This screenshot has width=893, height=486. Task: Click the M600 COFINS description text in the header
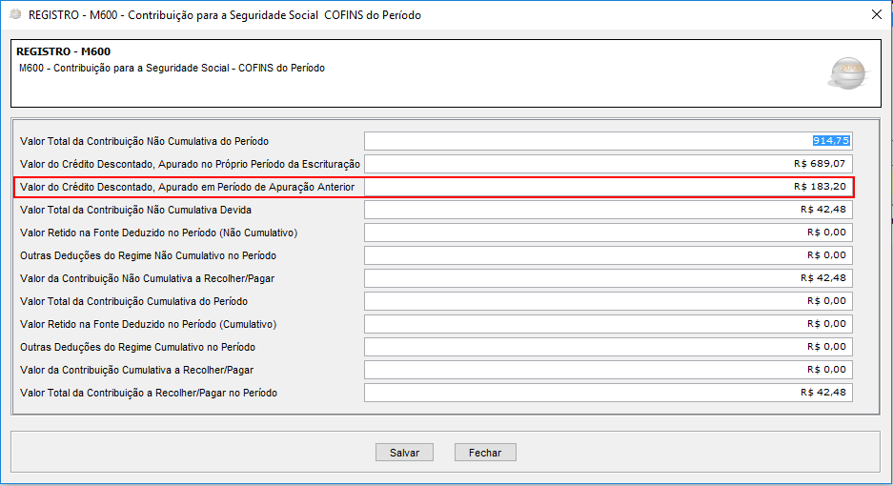click(172, 69)
